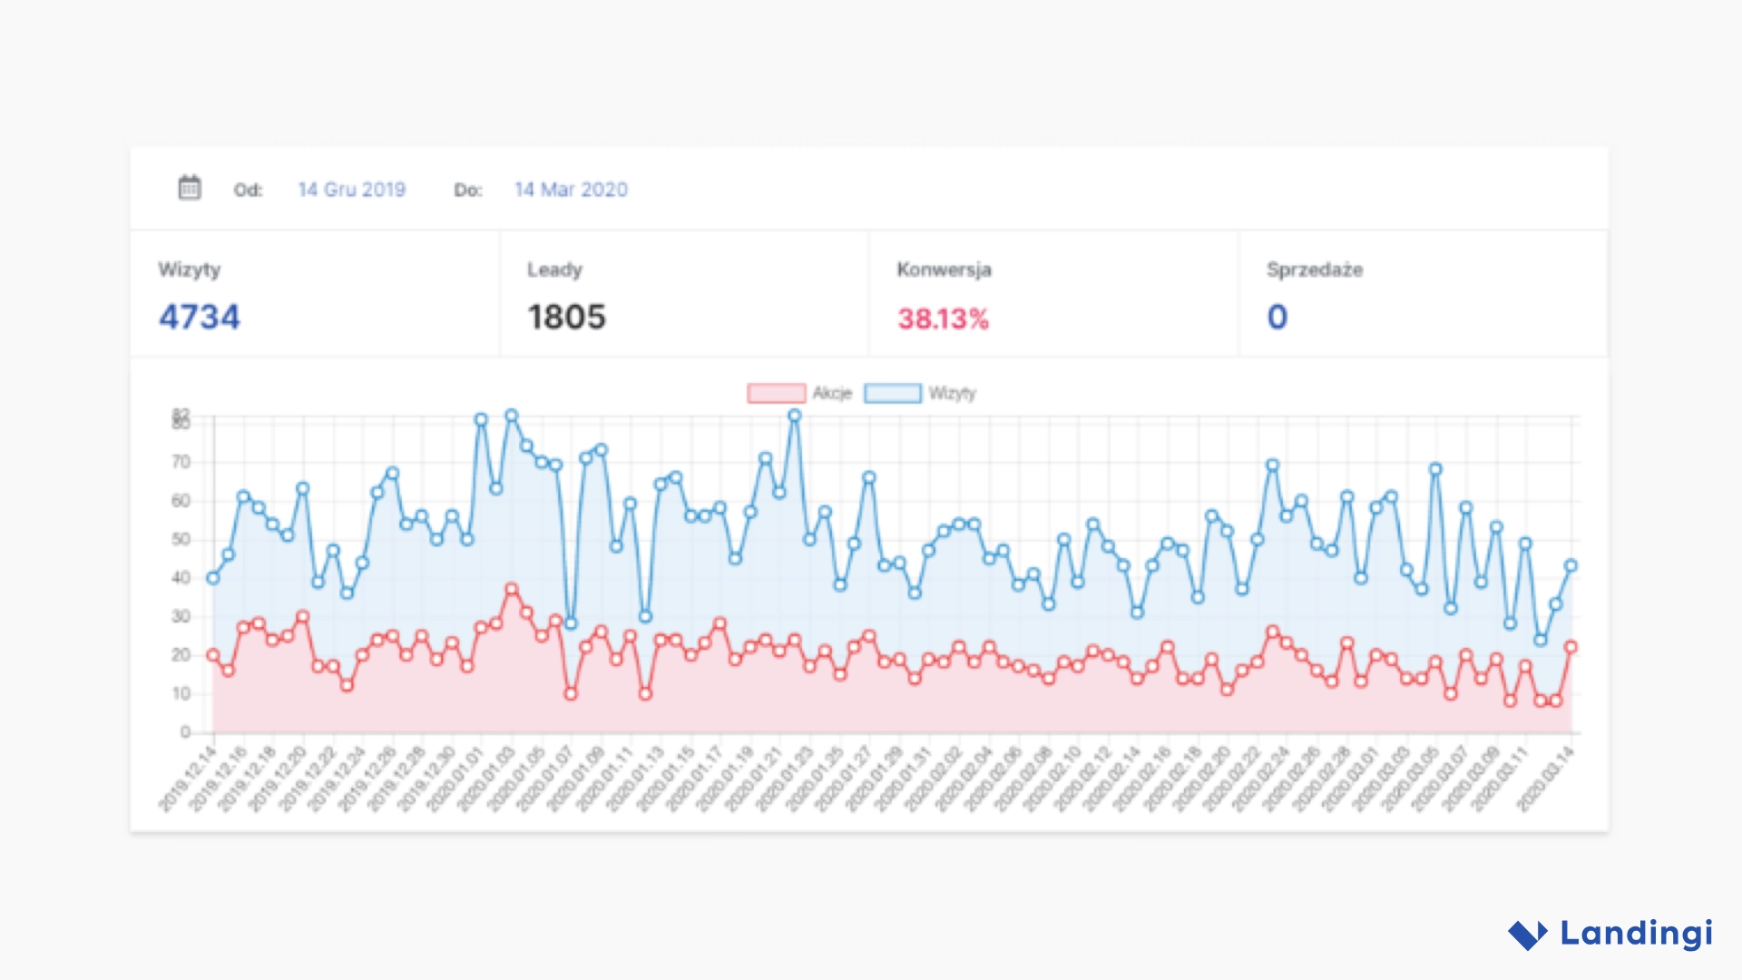Select the highest Wizyty peak near 2020.01.21

click(x=794, y=413)
